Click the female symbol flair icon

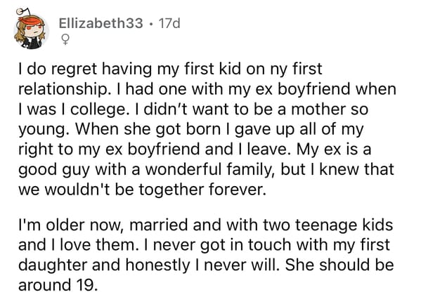65,40
